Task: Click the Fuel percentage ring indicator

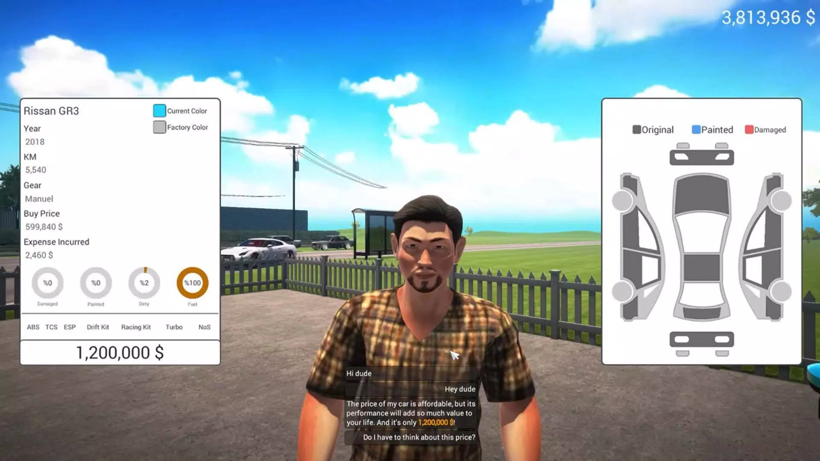Action: tap(192, 283)
